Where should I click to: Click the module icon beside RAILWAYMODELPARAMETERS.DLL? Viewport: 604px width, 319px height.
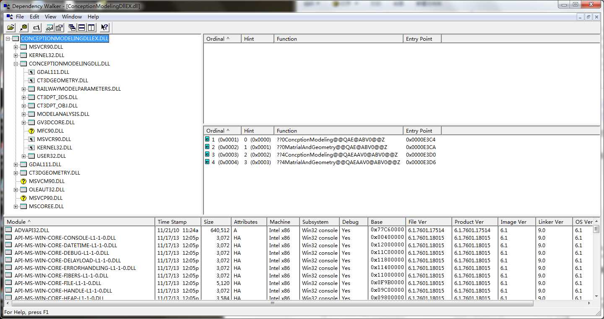[x=31, y=89]
